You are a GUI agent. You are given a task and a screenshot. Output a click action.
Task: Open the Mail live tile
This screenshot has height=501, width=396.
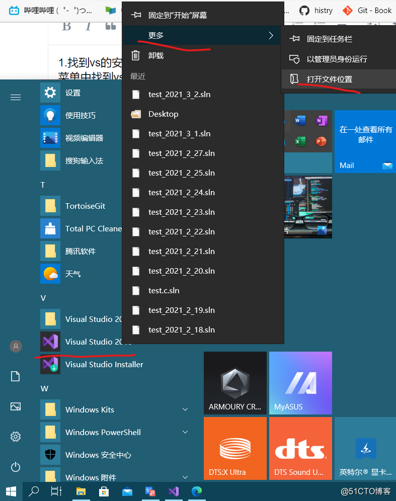point(365,141)
